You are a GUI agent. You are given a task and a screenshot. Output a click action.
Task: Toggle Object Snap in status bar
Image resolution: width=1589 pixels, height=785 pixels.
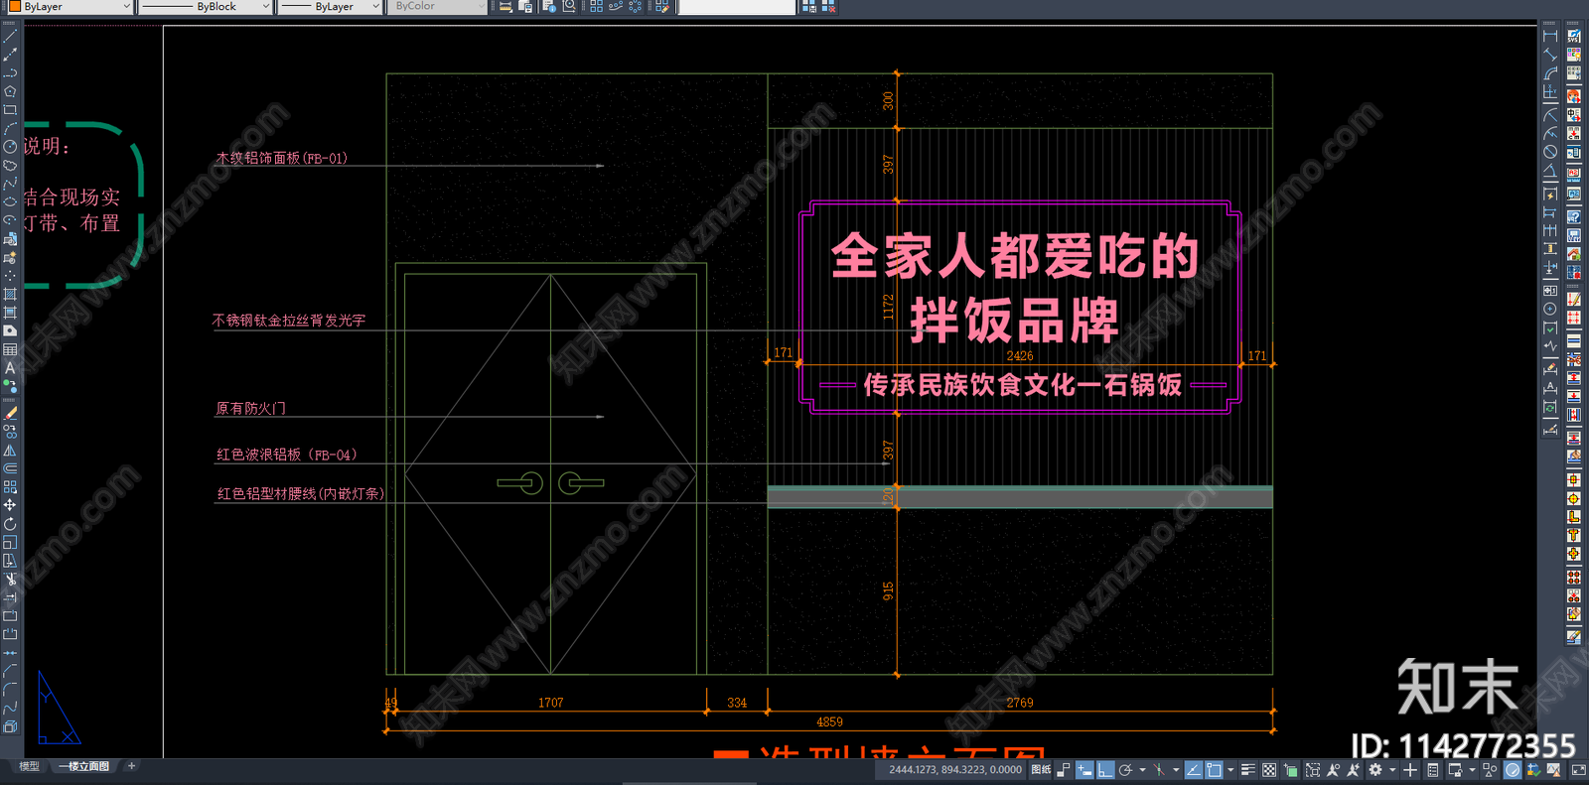click(1214, 770)
